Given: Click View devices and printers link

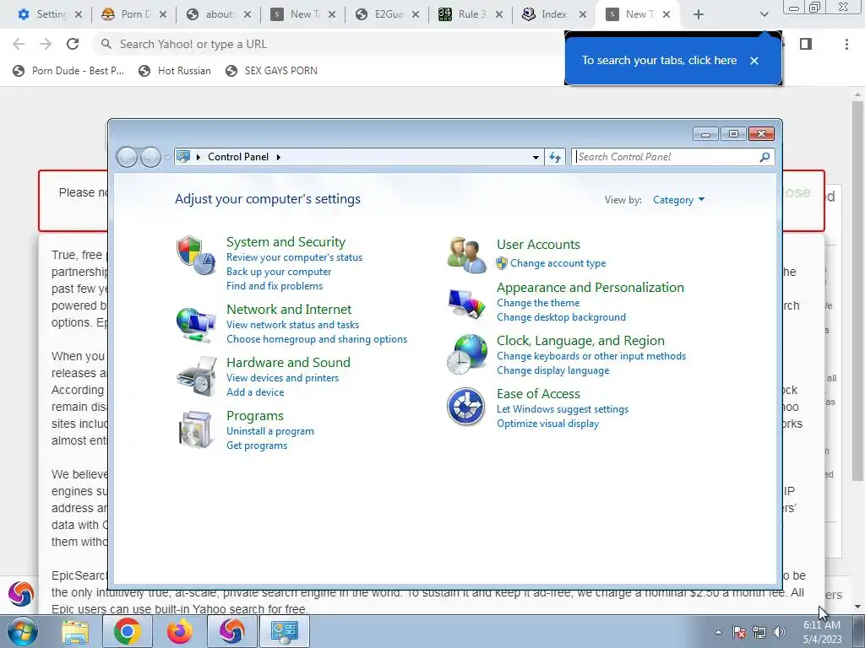Looking at the screenshot, I should click(x=282, y=378).
